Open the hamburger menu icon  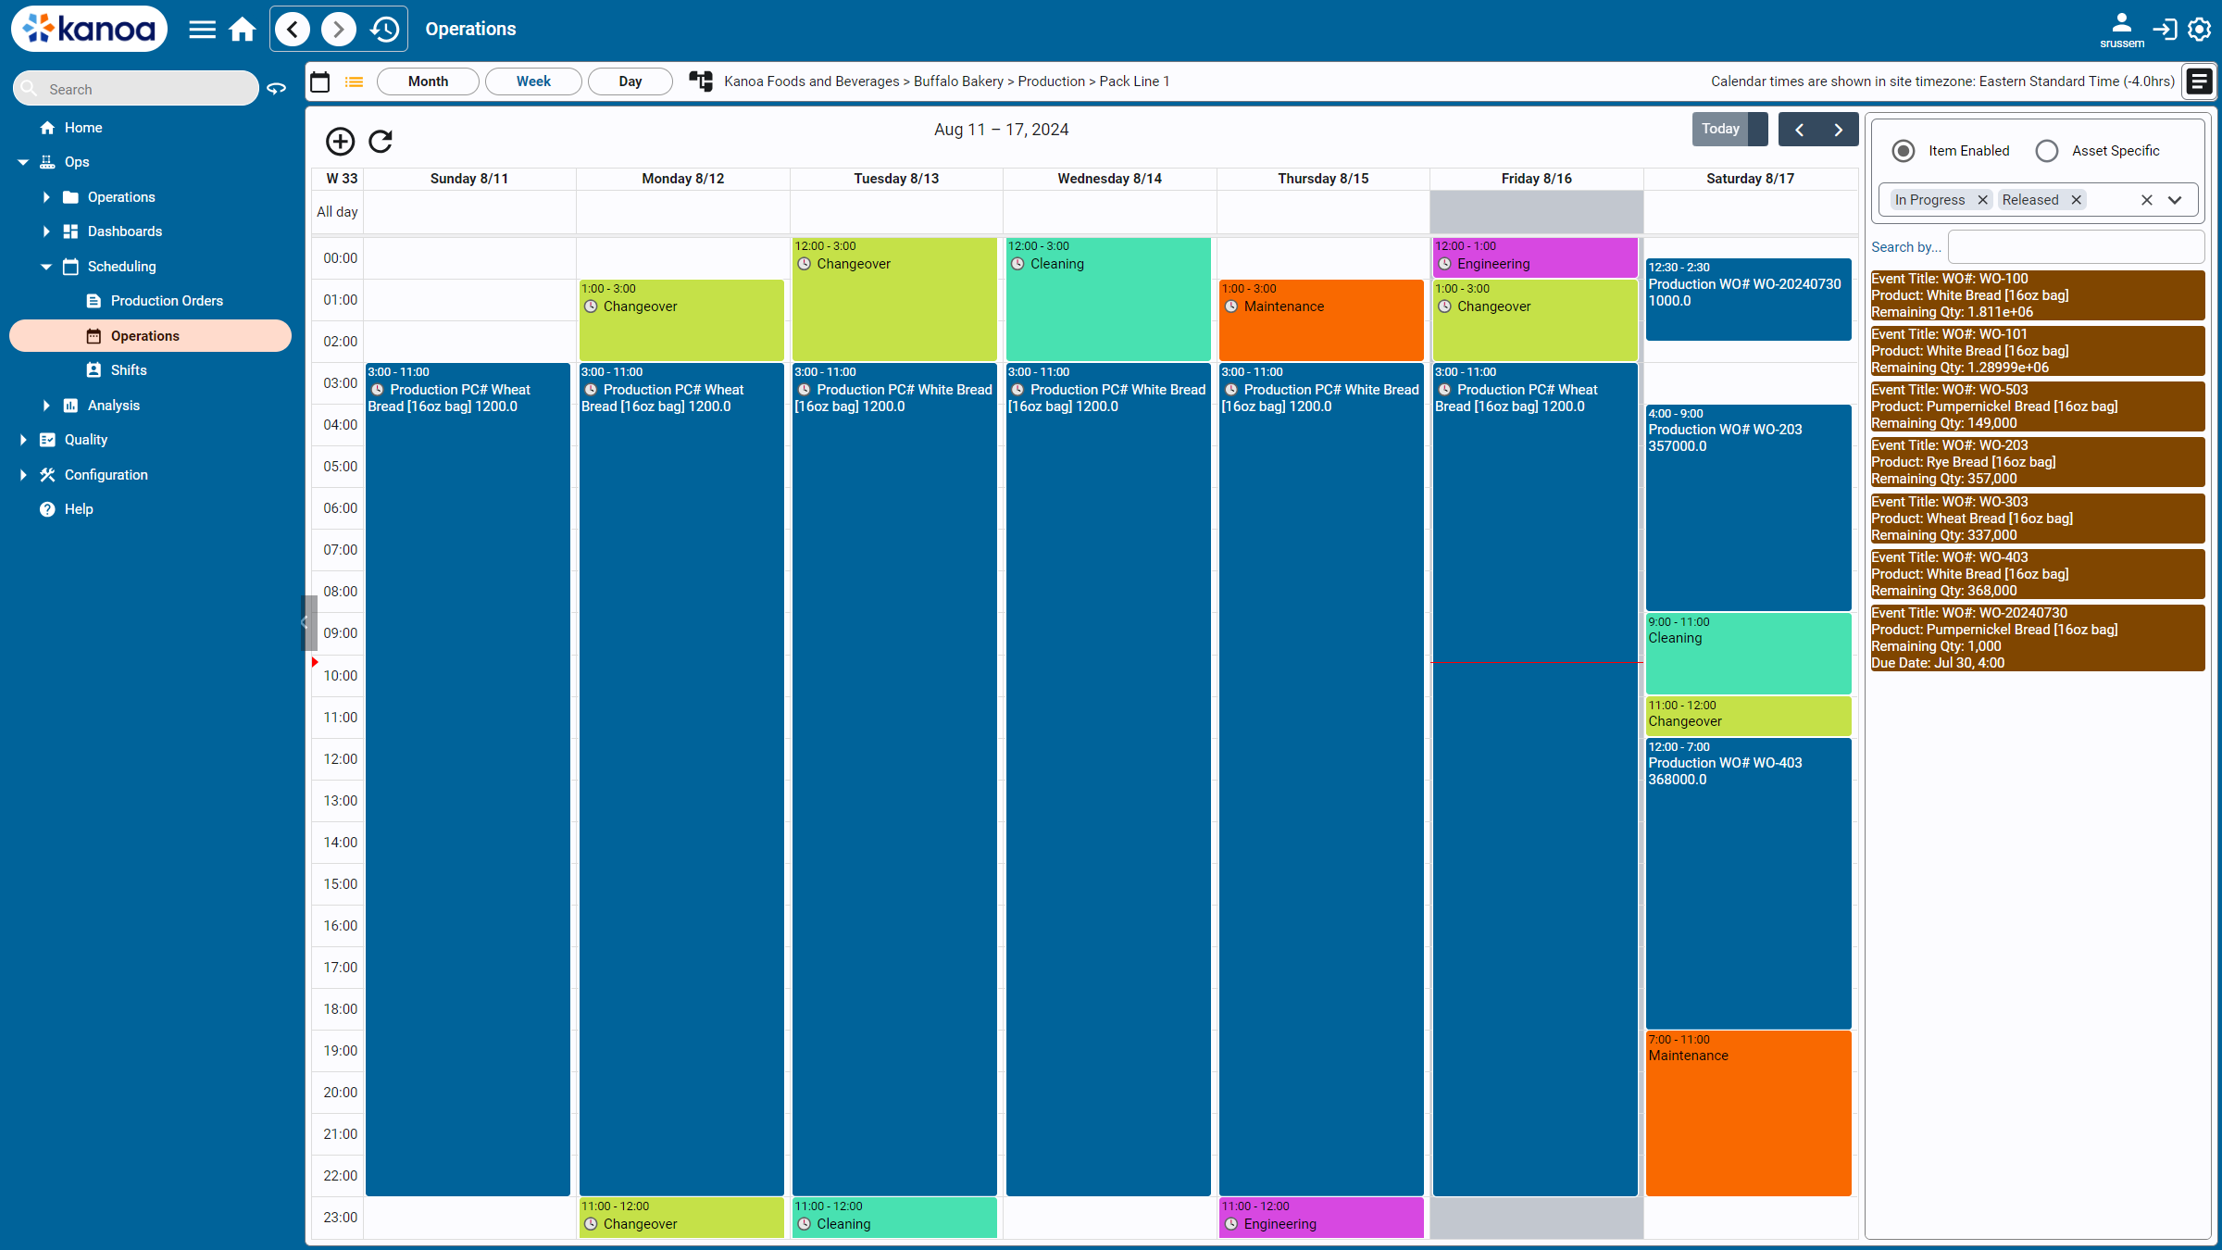click(x=202, y=30)
